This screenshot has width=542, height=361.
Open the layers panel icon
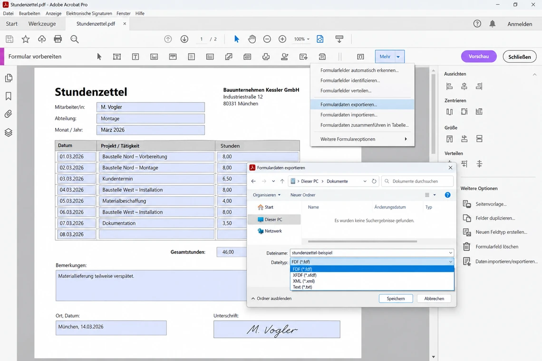click(9, 133)
